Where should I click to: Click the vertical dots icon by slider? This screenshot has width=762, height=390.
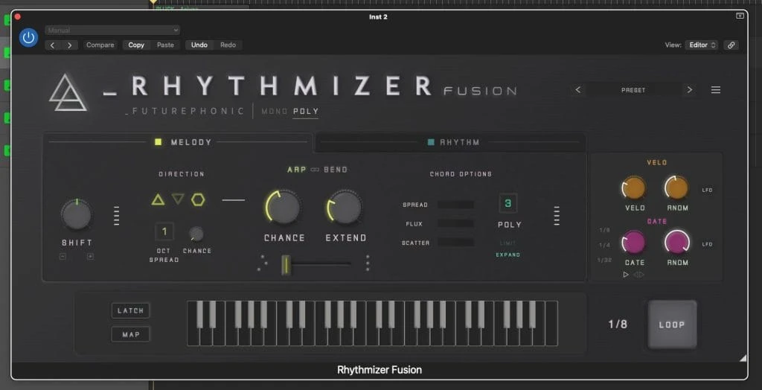[368, 263]
